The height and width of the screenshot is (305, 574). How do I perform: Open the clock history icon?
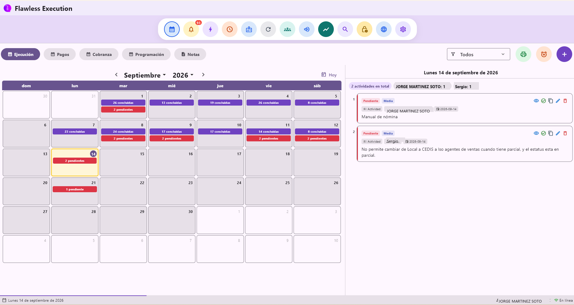(230, 29)
